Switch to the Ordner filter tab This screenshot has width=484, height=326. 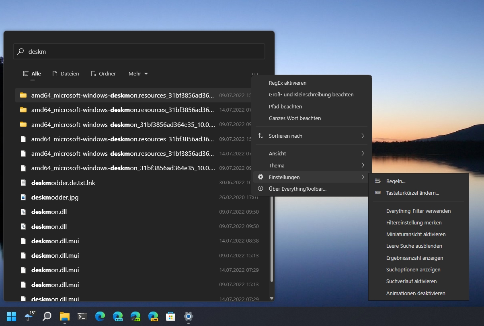point(103,74)
